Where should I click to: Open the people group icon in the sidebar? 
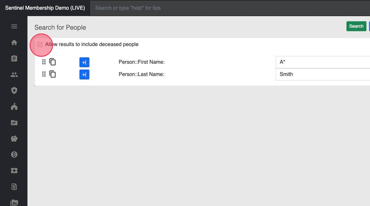[14, 75]
